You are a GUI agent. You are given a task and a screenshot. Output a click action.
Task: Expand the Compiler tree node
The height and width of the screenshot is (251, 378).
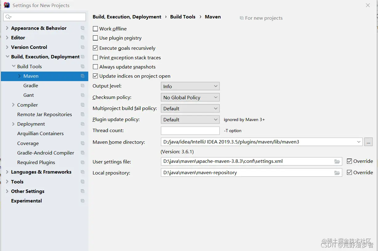(x=13, y=105)
